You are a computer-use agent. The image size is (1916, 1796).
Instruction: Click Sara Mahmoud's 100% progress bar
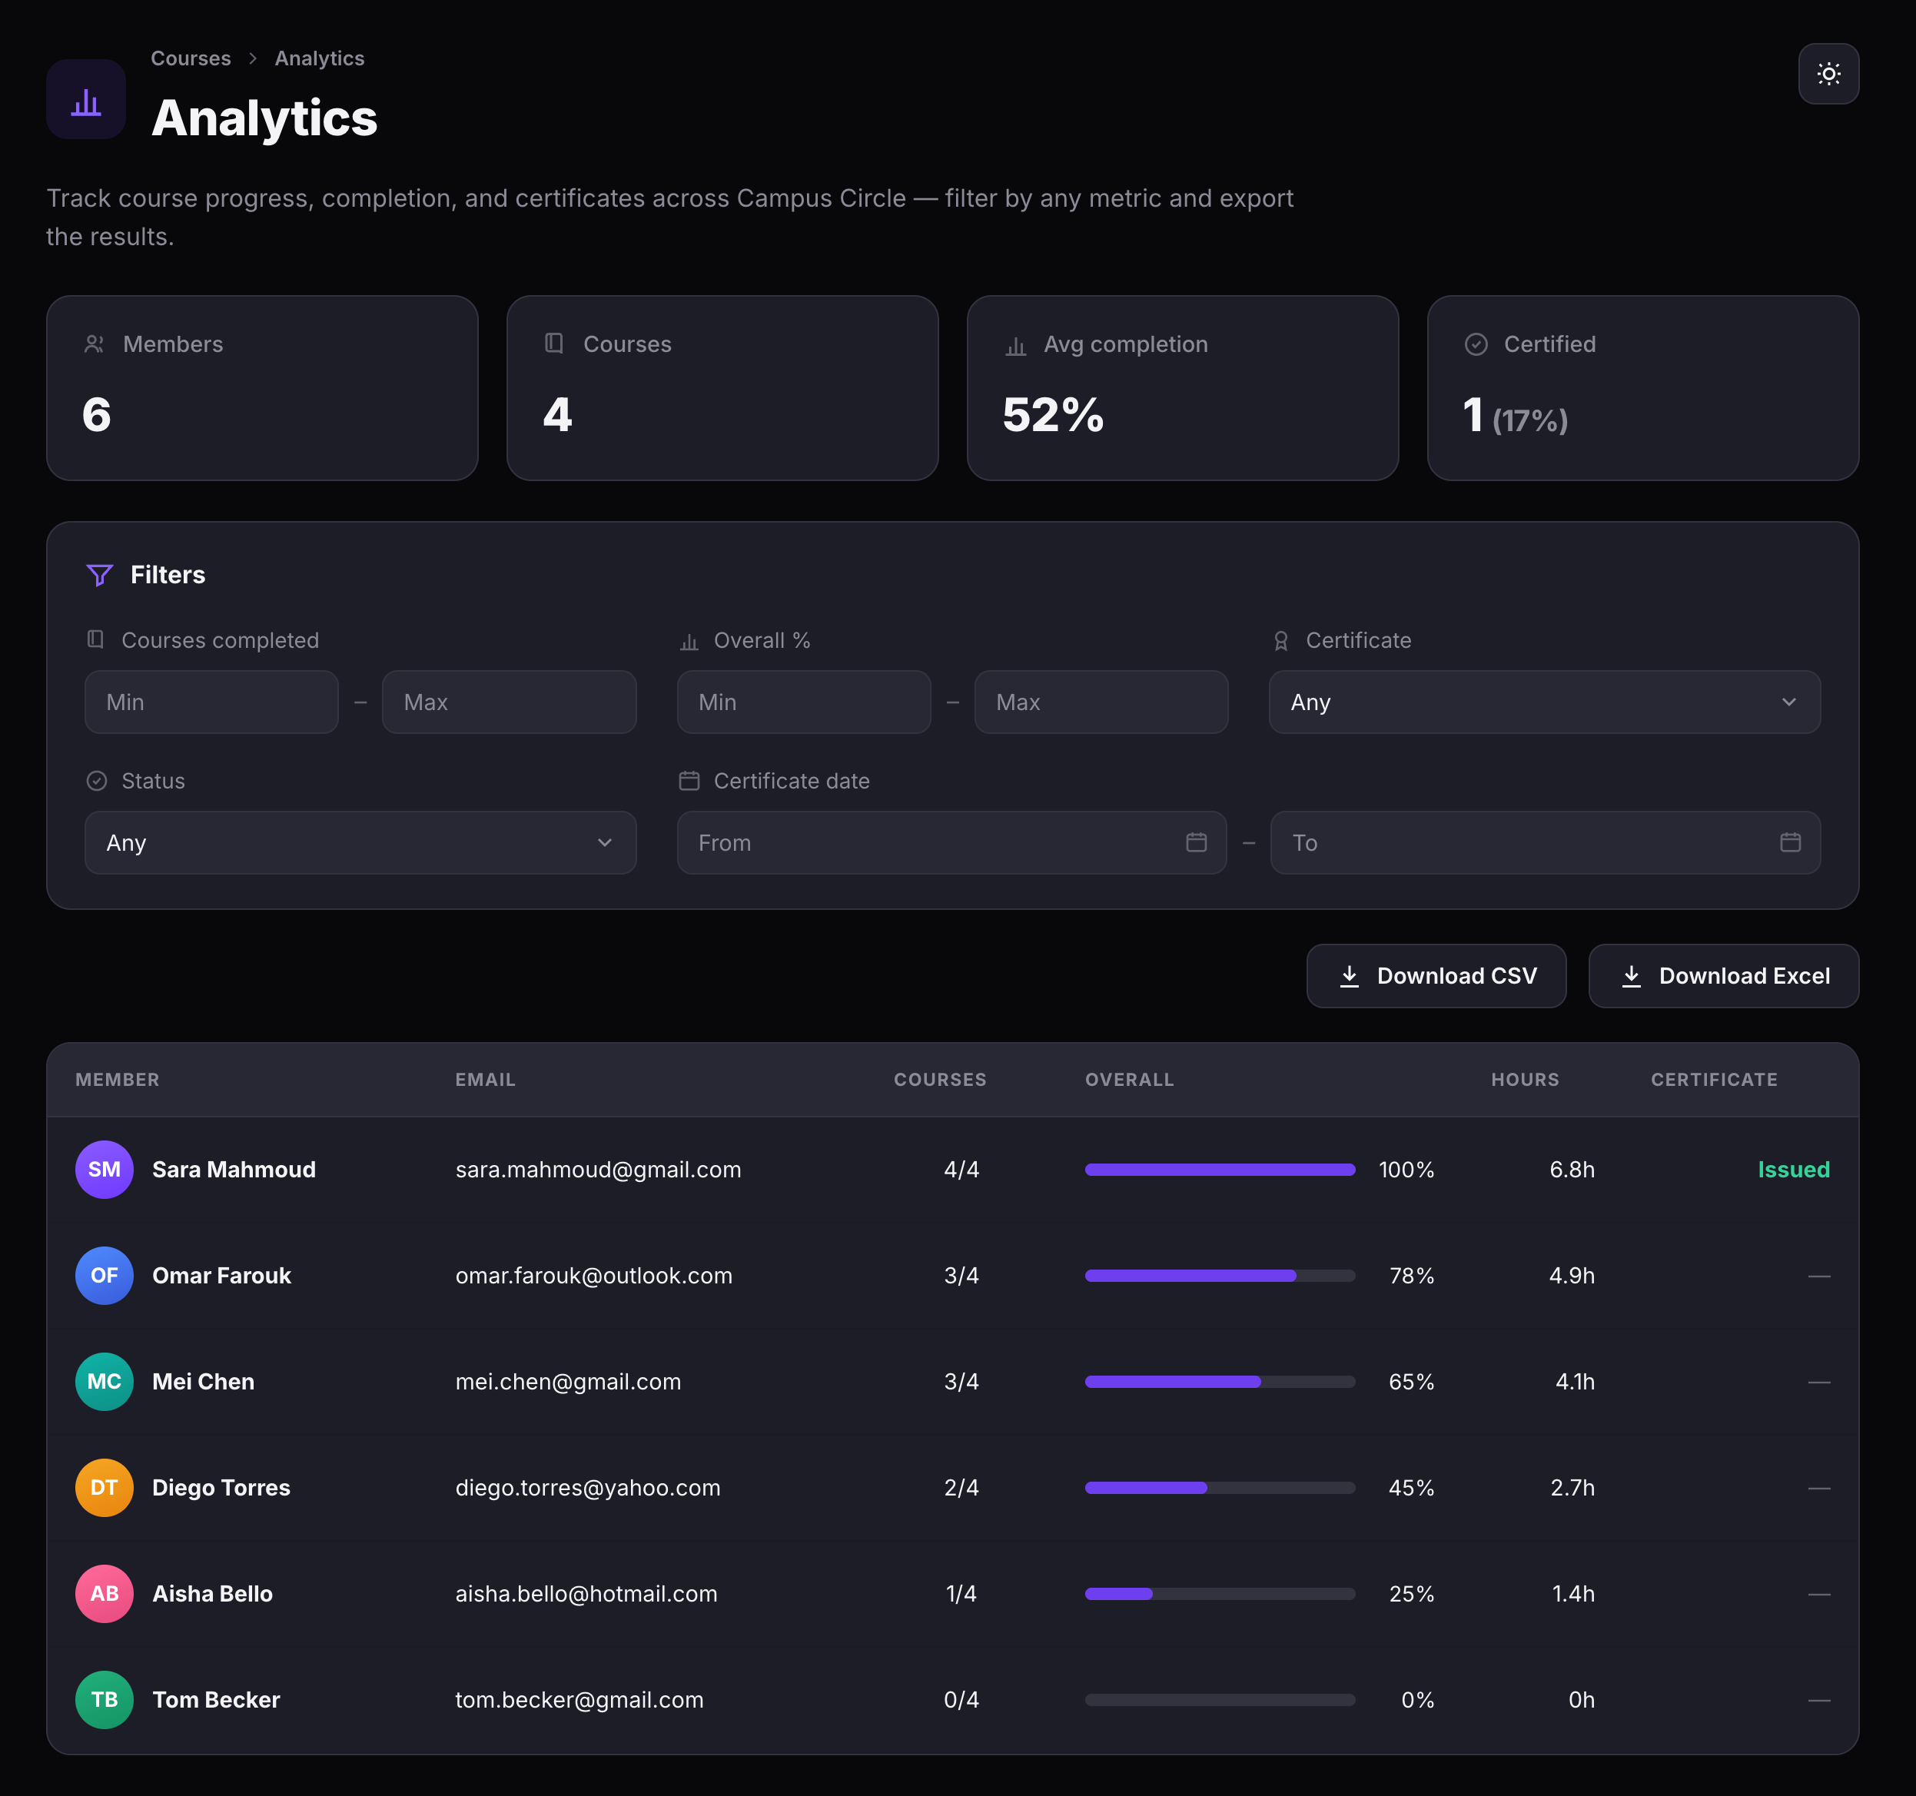1220,1170
